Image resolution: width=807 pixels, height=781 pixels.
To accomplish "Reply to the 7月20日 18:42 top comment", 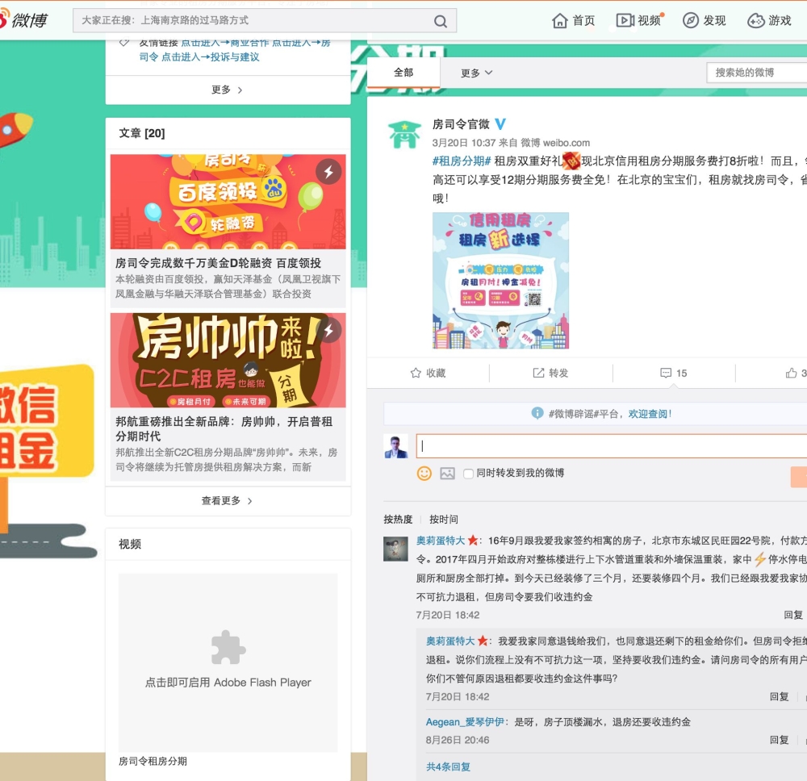I will click(x=793, y=615).
